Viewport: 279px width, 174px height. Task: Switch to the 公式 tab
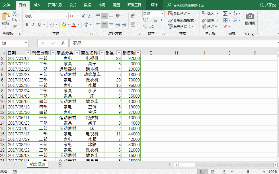point(73,5)
